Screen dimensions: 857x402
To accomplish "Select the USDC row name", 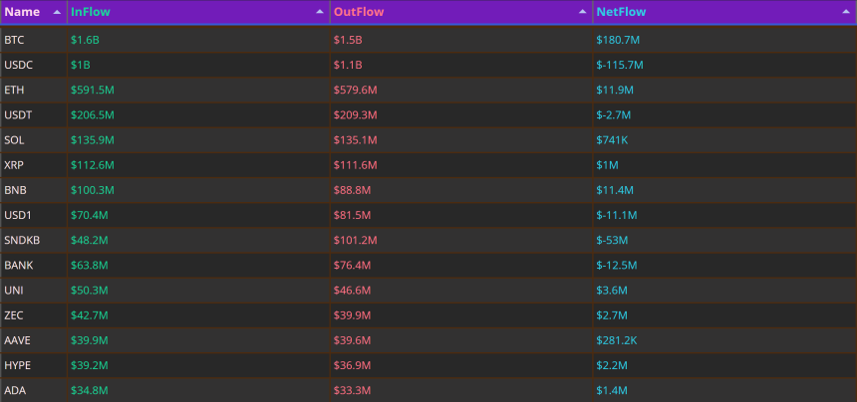I will pos(19,65).
